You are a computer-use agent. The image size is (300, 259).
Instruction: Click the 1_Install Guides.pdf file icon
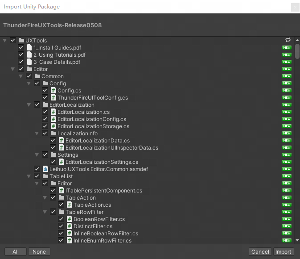[29, 47]
